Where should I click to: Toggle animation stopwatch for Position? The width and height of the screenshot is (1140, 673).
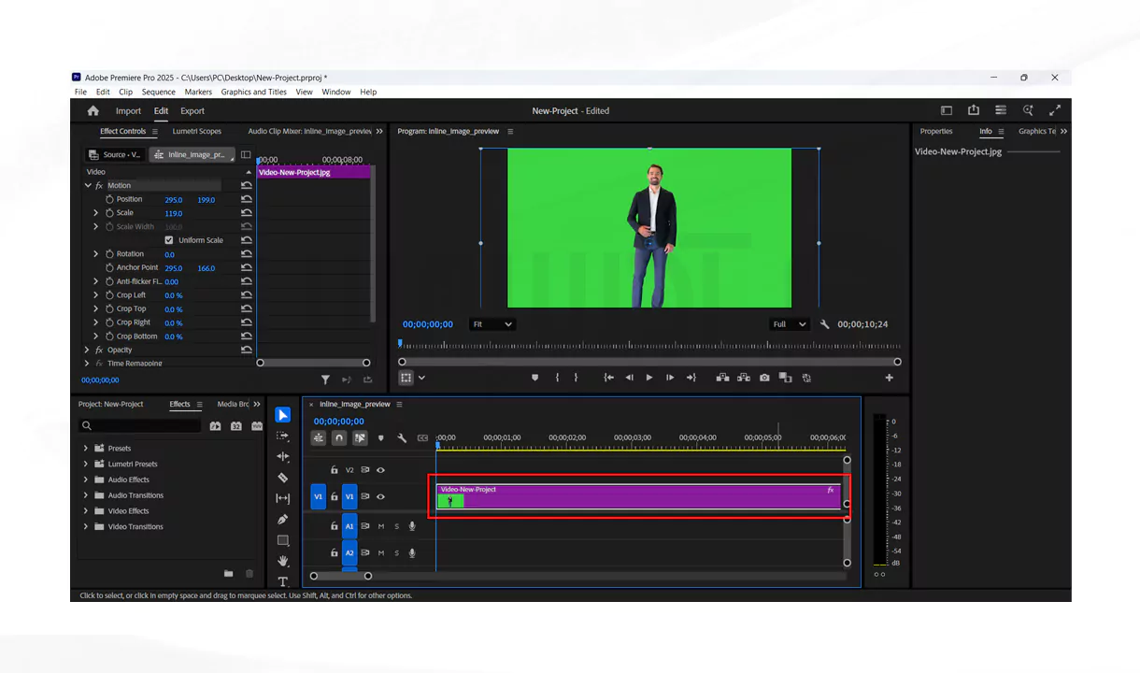coord(109,199)
